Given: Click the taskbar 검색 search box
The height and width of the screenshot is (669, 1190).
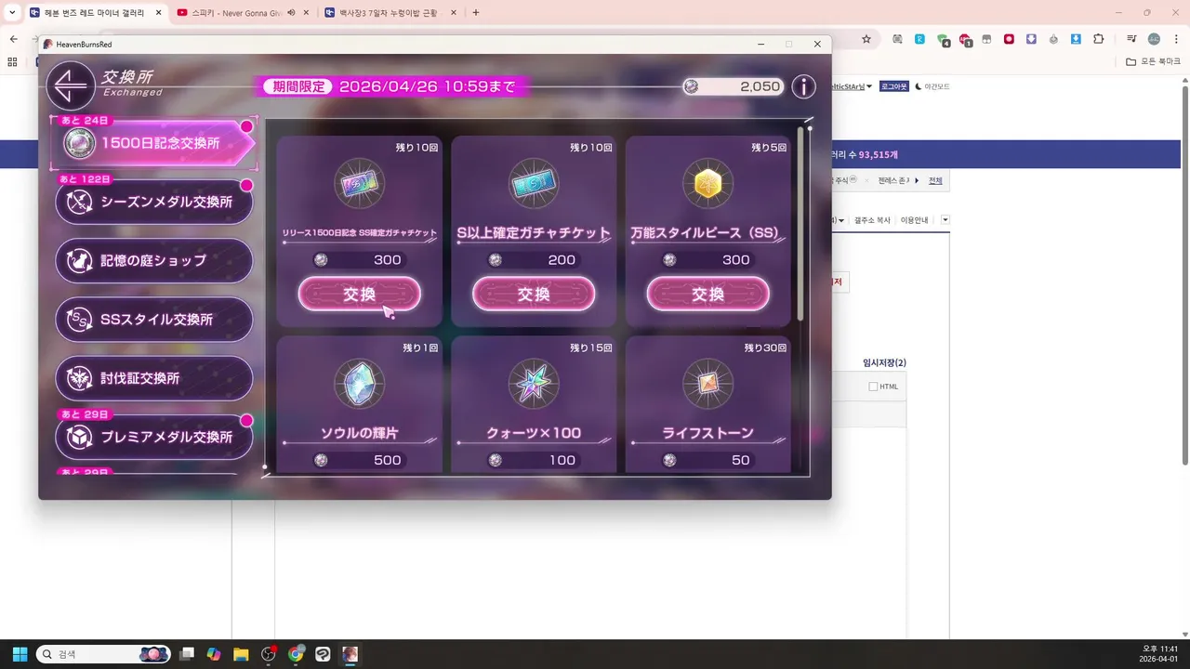Looking at the screenshot, I should coord(104,654).
